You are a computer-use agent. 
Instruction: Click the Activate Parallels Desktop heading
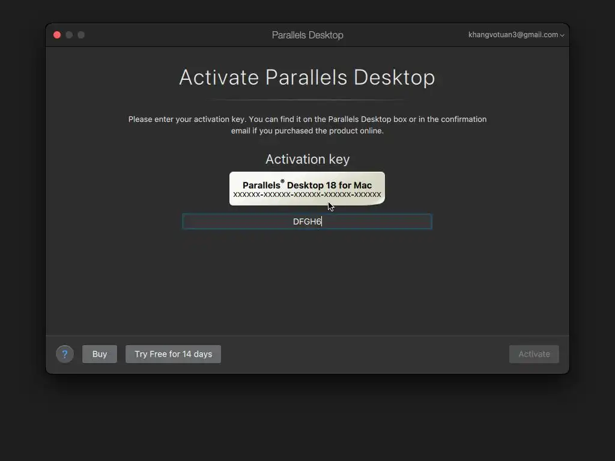(x=307, y=77)
